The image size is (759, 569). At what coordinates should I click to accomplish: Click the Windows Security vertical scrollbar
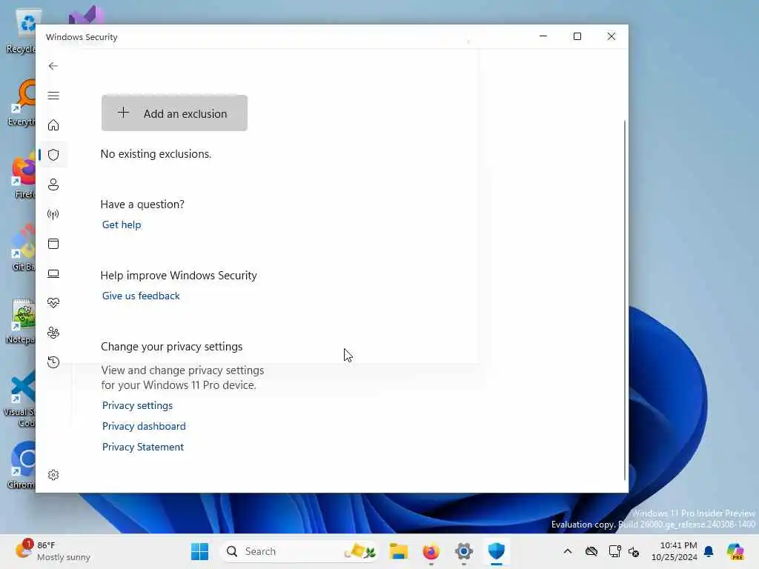[x=624, y=300]
